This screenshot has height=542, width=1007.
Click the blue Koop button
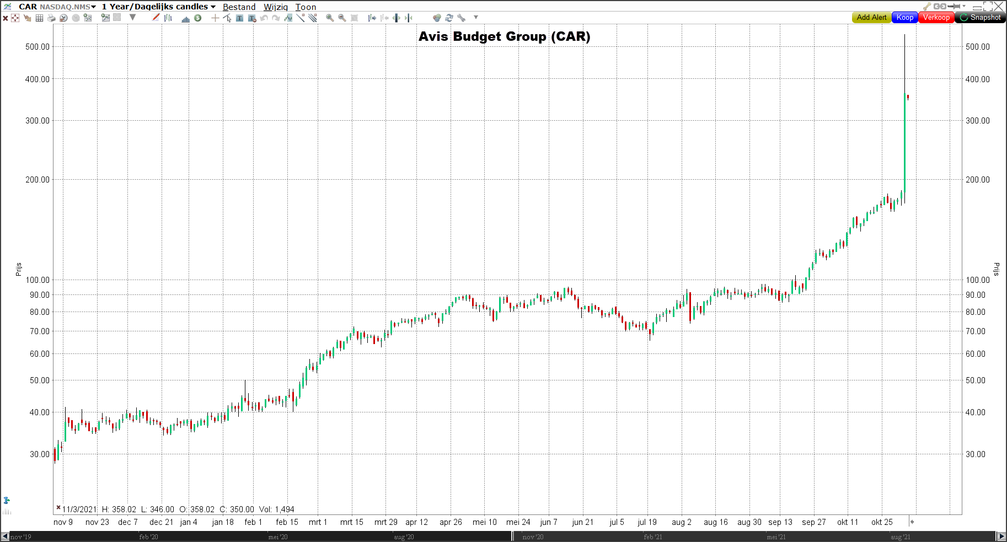pyautogui.click(x=905, y=18)
